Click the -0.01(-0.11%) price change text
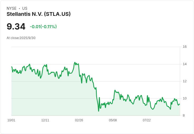Image resolution: width=194 pixels, height=134 pixels. pyautogui.click(x=43, y=26)
